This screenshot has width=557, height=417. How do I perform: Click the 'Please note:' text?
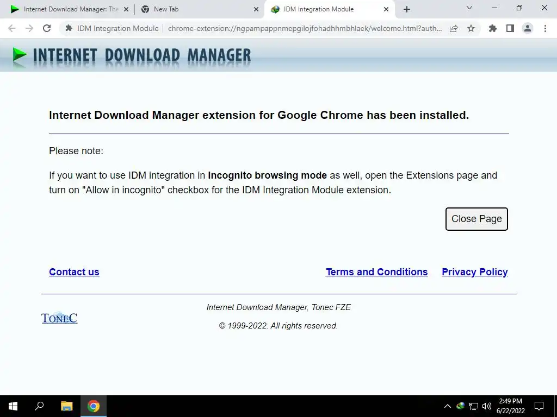pyautogui.click(x=76, y=151)
